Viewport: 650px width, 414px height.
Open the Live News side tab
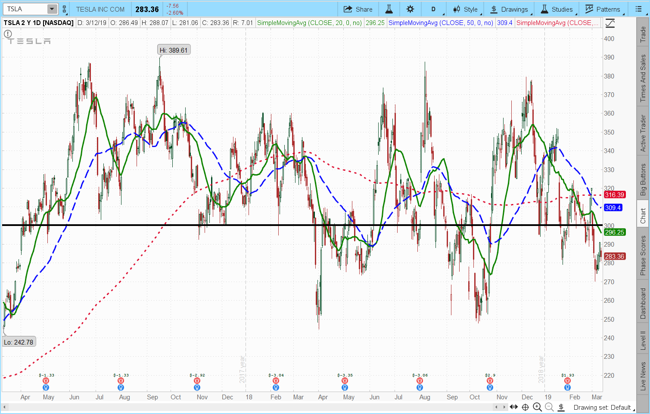click(x=643, y=376)
